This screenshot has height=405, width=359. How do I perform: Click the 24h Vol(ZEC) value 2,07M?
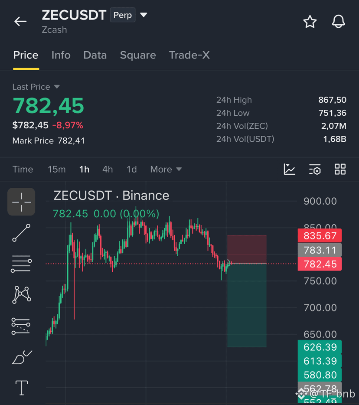coord(334,126)
